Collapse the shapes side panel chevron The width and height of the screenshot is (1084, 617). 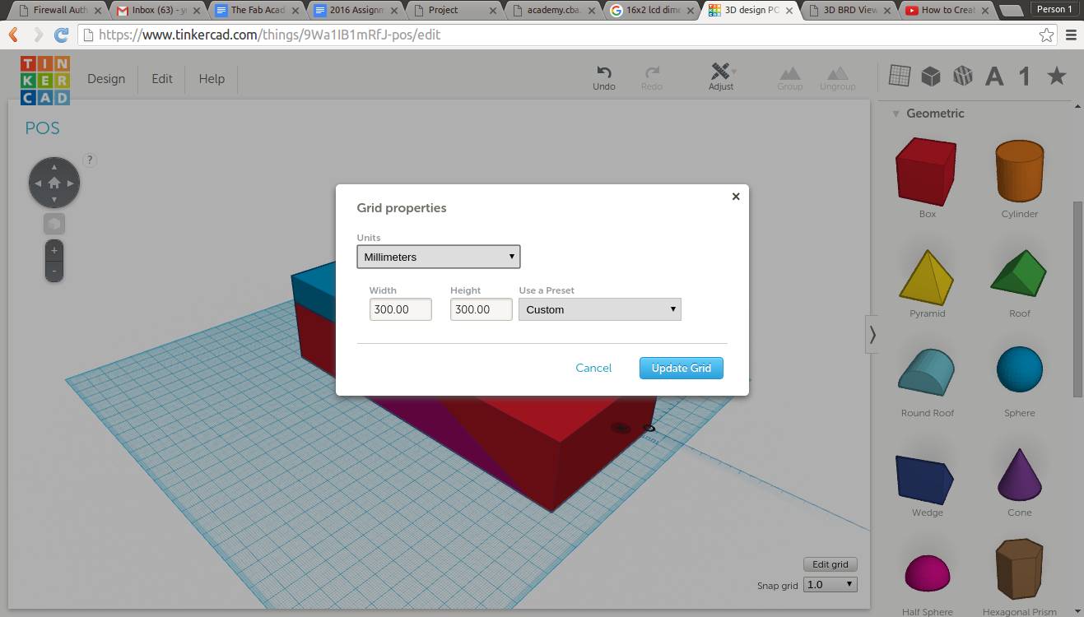tap(872, 335)
